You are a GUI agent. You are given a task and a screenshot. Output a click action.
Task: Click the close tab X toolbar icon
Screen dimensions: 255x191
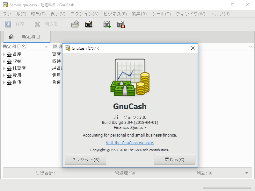pyautogui.click(x=38, y=24)
